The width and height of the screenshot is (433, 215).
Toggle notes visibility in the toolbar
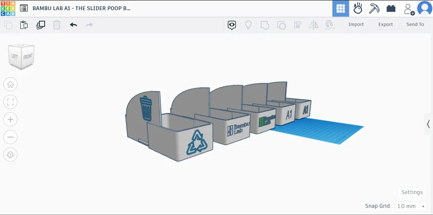[x=232, y=25]
